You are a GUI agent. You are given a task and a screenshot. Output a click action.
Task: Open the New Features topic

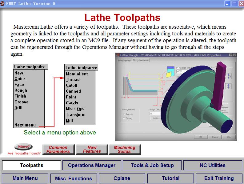[92, 149]
